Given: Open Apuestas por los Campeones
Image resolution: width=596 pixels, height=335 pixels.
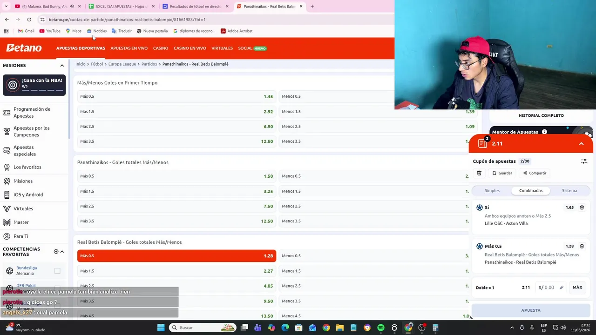Looking at the screenshot, I should (34, 131).
